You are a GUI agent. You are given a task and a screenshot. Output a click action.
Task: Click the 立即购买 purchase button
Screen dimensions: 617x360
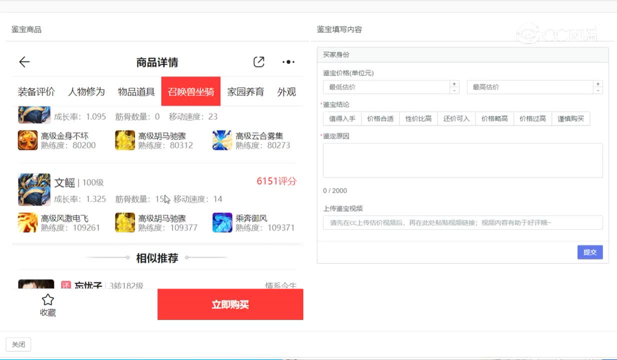click(230, 304)
